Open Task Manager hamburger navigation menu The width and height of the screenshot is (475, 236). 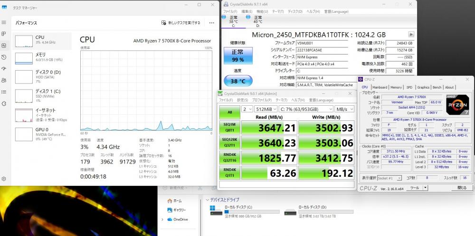(4, 22)
